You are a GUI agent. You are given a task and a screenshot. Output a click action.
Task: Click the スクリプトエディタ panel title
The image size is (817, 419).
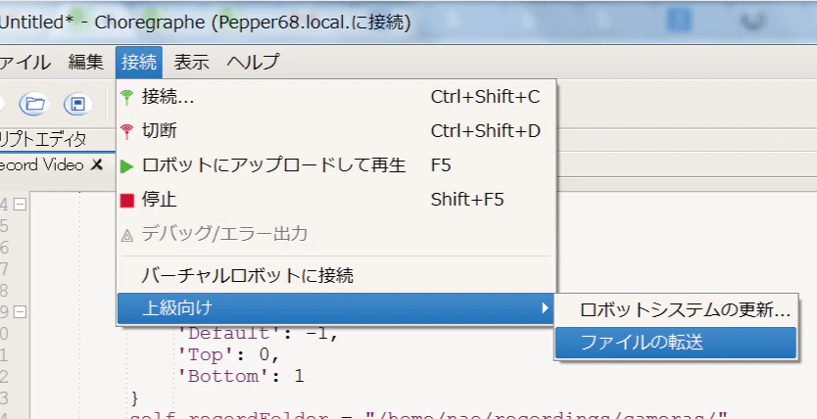coord(43,140)
